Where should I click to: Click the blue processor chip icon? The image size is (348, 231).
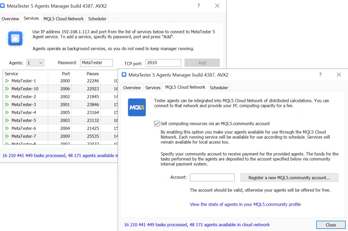(x=15, y=38)
